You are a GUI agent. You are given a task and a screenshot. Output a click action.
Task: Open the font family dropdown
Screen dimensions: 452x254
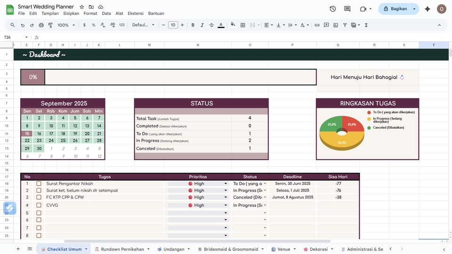tap(143, 25)
